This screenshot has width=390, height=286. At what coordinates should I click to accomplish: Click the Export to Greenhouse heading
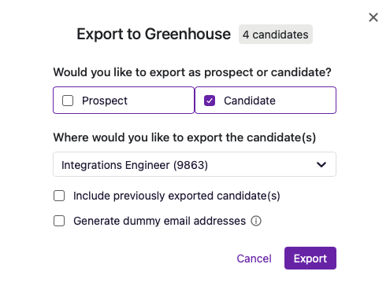154,34
